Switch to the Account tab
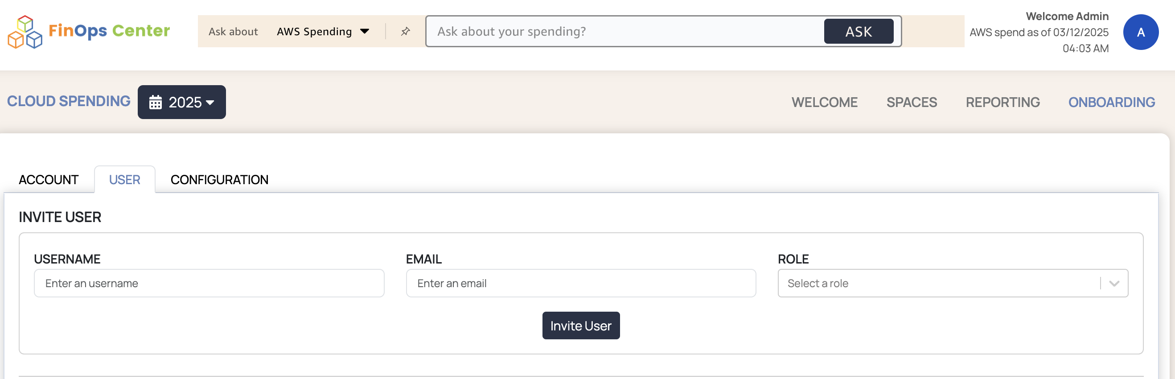The image size is (1175, 379). tap(48, 180)
